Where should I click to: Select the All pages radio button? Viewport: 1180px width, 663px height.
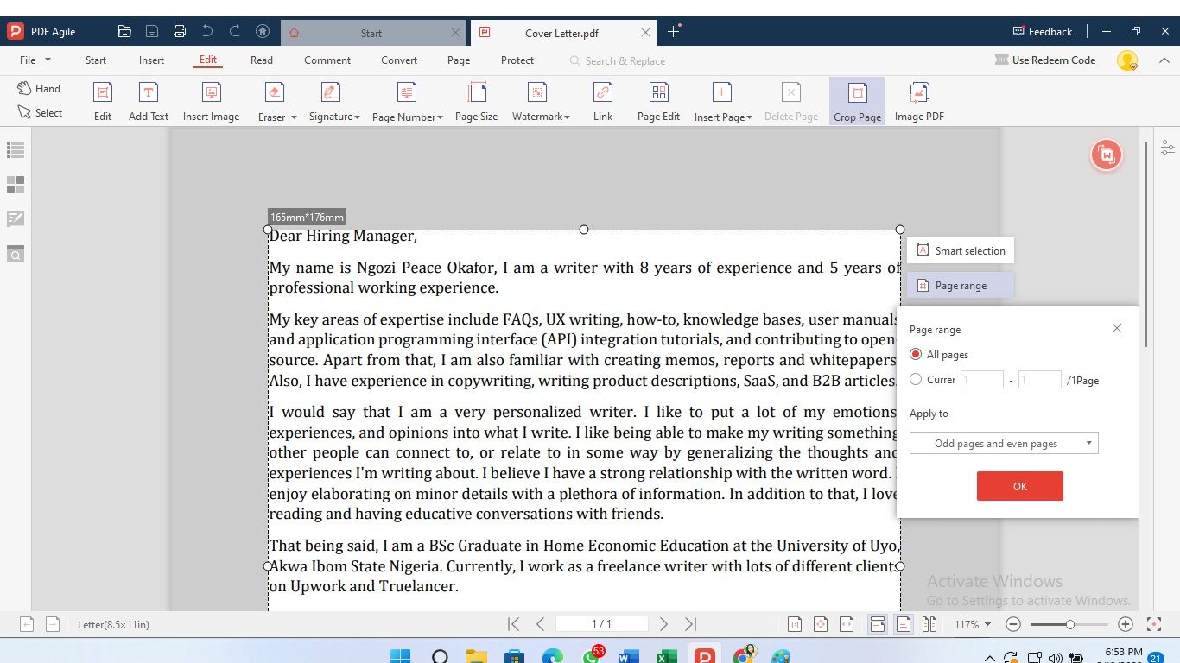click(914, 354)
